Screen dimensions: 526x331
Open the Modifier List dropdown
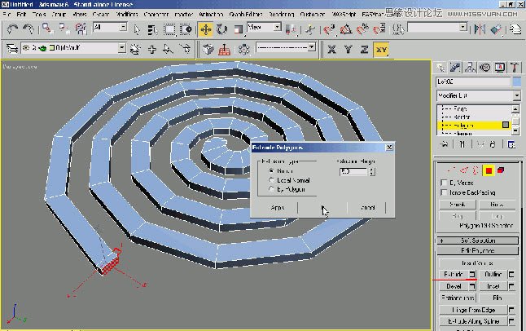[476, 96]
